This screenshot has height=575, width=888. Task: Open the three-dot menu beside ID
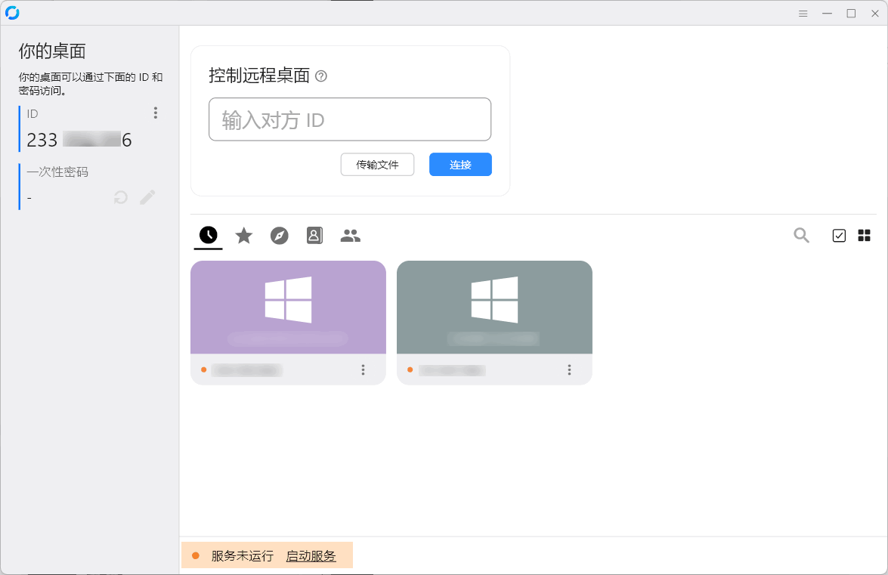click(156, 113)
